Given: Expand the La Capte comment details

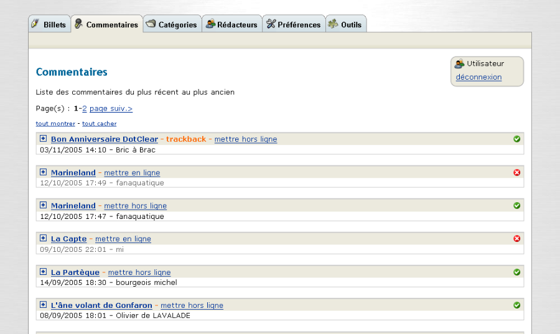Looking at the screenshot, I should click(x=43, y=238).
